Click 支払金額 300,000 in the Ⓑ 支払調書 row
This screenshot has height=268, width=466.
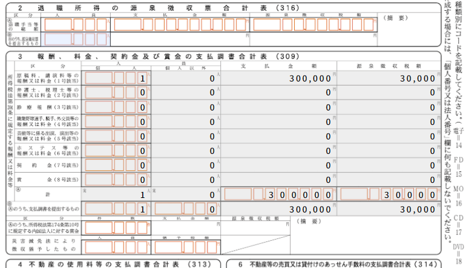click(310, 209)
